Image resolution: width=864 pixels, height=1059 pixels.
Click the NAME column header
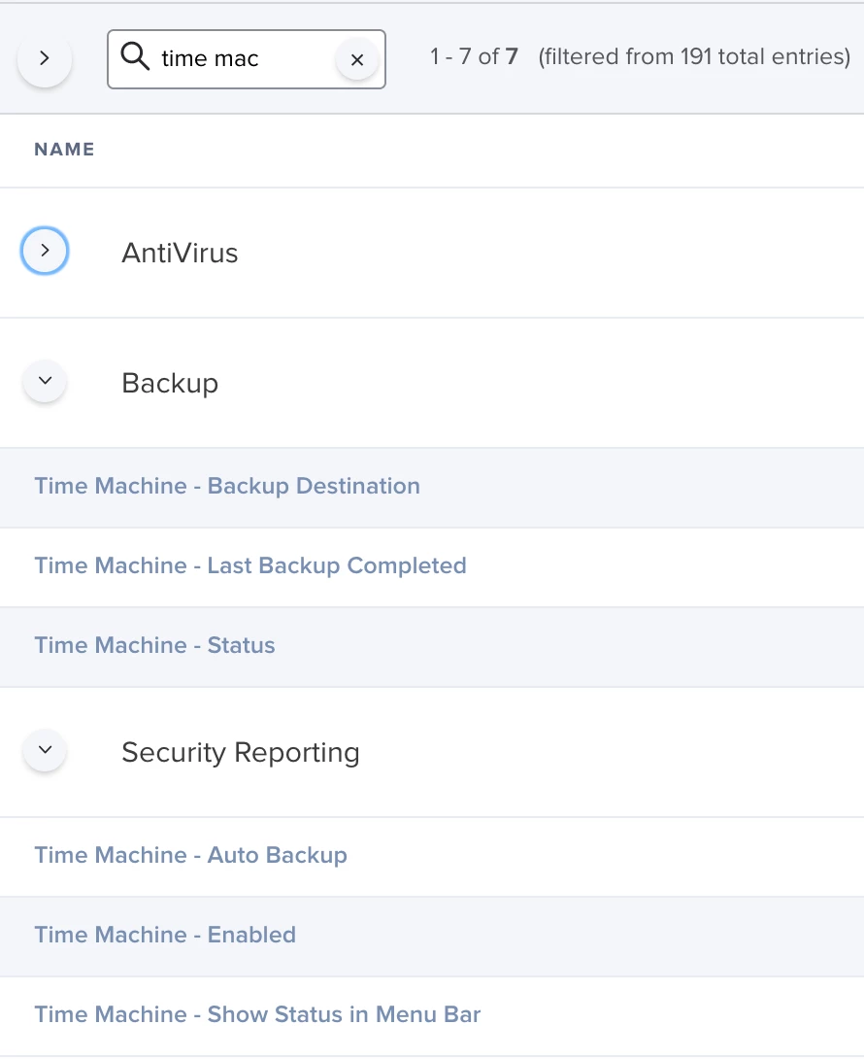point(65,150)
